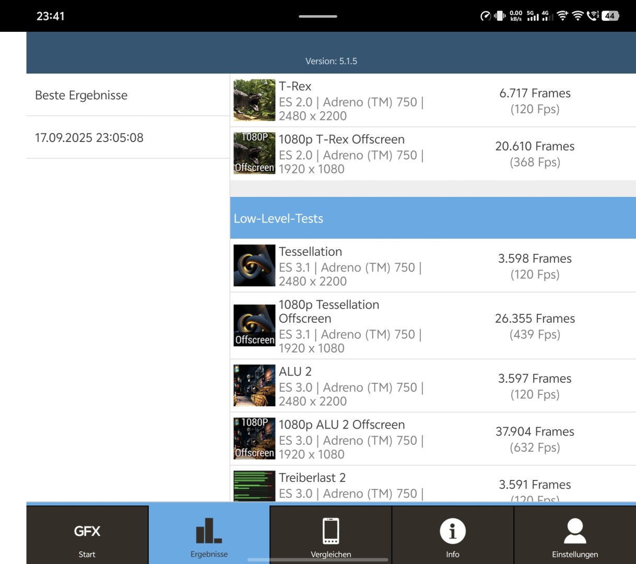The image size is (636, 564).
Task: Open the 26.355 Frames Tessellation Offscreen score
Action: point(535,326)
